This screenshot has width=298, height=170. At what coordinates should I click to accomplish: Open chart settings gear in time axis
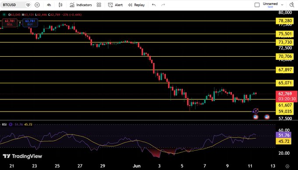[x=287, y=166]
